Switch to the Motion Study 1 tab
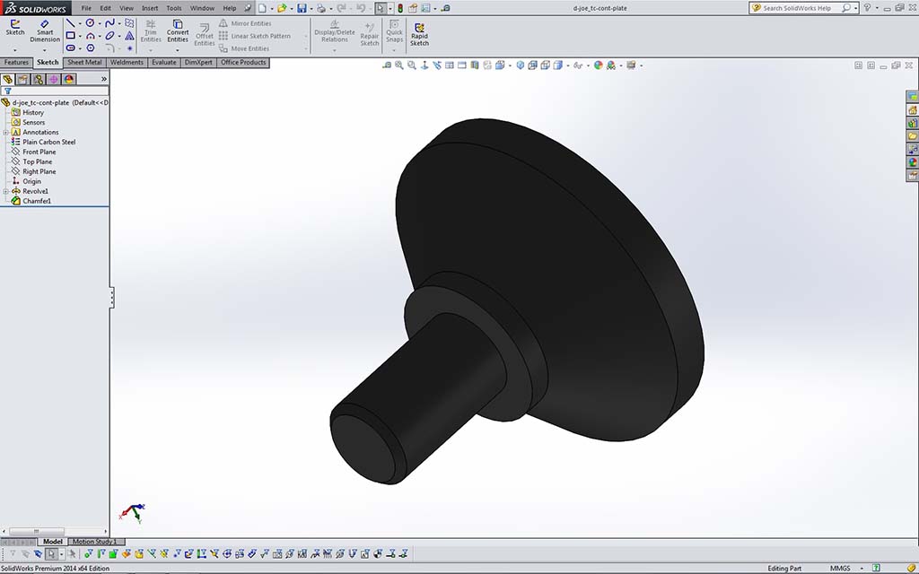The height and width of the screenshot is (574, 919). [93, 542]
